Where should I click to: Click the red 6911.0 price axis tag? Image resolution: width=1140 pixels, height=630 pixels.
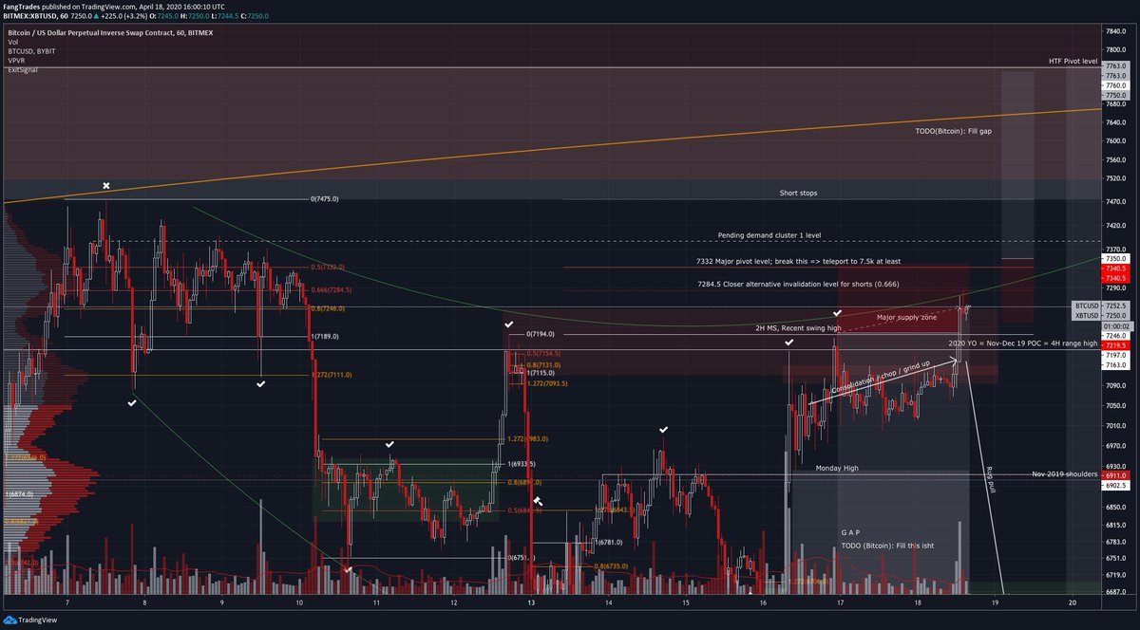pos(1115,473)
